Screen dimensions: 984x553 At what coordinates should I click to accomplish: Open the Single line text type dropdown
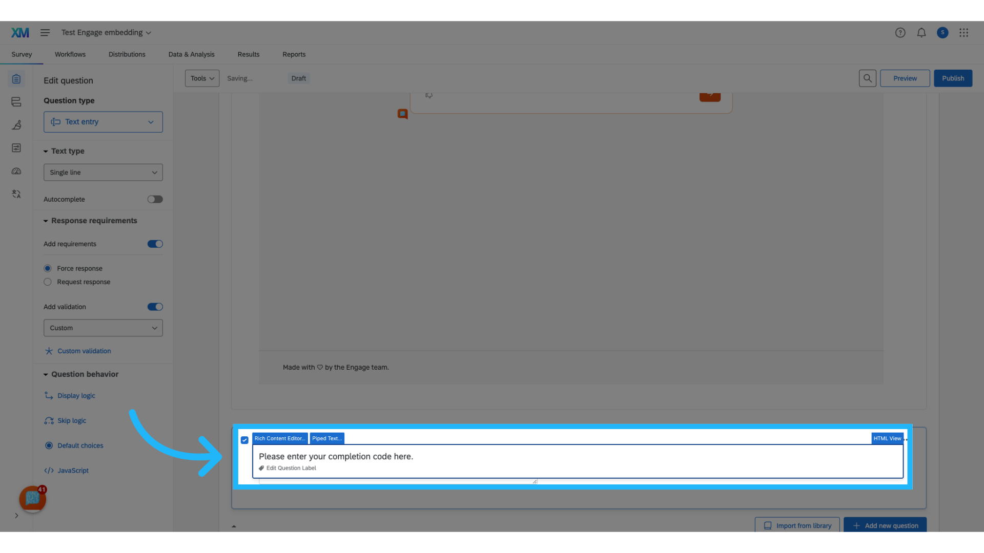pyautogui.click(x=103, y=173)
